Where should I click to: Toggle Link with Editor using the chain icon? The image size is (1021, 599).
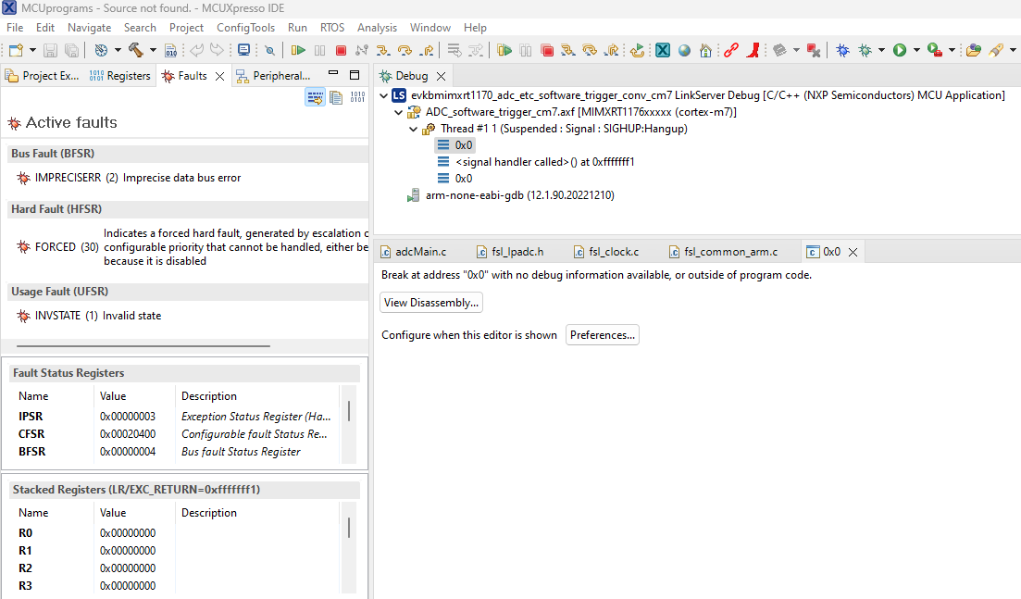729,50
